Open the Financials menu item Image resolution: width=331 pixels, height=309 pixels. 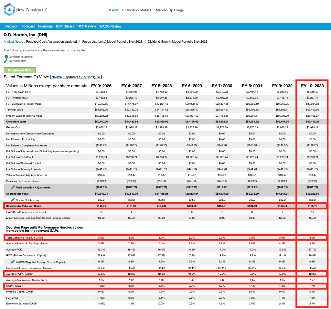coord(129,10)
